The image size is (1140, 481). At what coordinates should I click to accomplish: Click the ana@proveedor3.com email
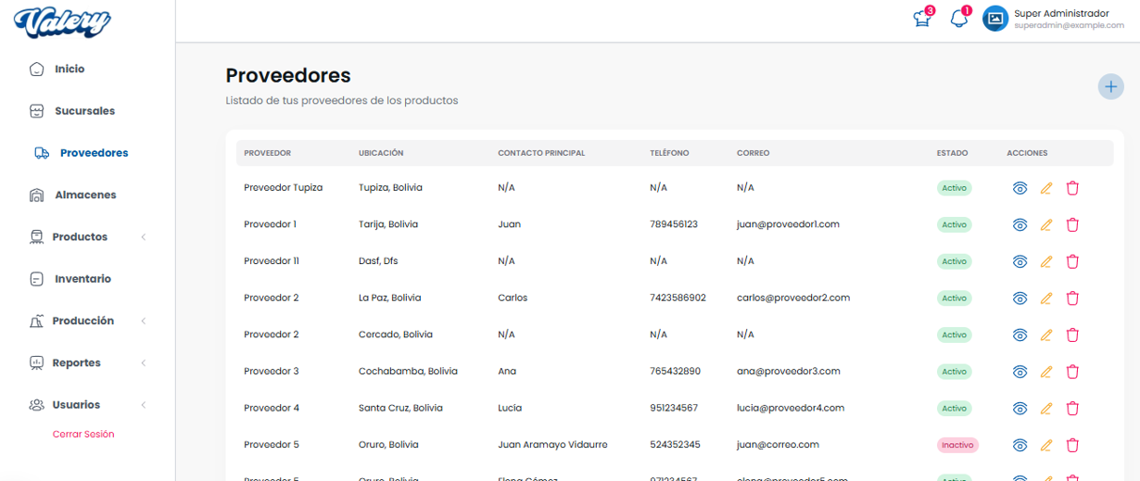point(789,372)
